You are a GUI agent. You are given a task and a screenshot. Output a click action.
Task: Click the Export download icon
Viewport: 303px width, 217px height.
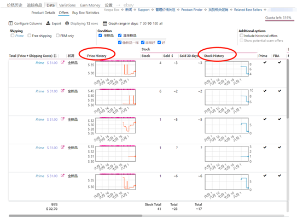click(x=48, y=23)
